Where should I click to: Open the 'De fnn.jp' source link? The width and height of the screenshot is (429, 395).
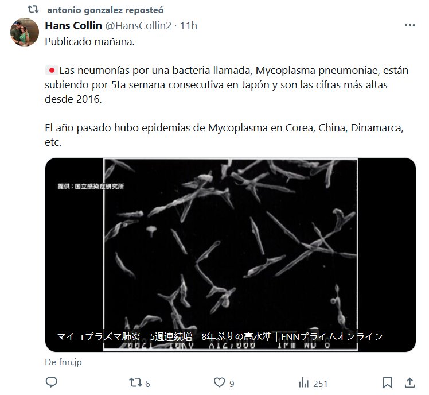(x=63, y=362)
